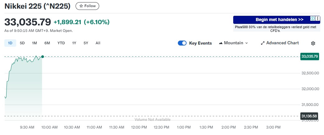The image size is (324, 135).
Task: Switch to the 5D time range
Action: tap(22, 43)
